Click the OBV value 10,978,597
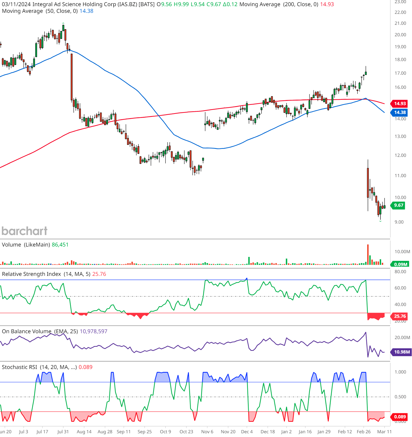This screenshot has width=412, height=437. click(x=93, y=331)
